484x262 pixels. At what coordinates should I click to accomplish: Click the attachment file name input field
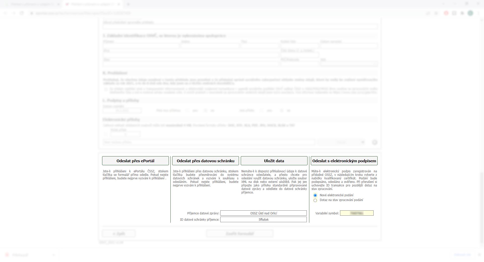tap(209, 142)
